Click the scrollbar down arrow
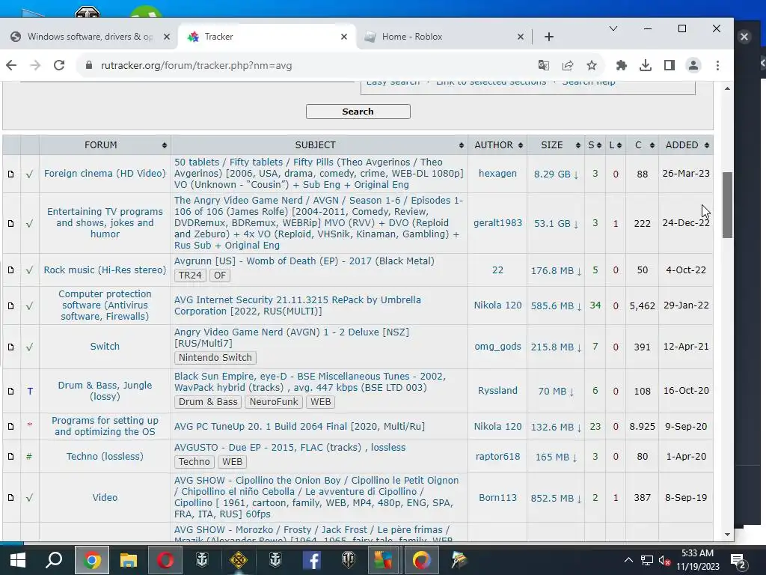 tap(727, 535)
